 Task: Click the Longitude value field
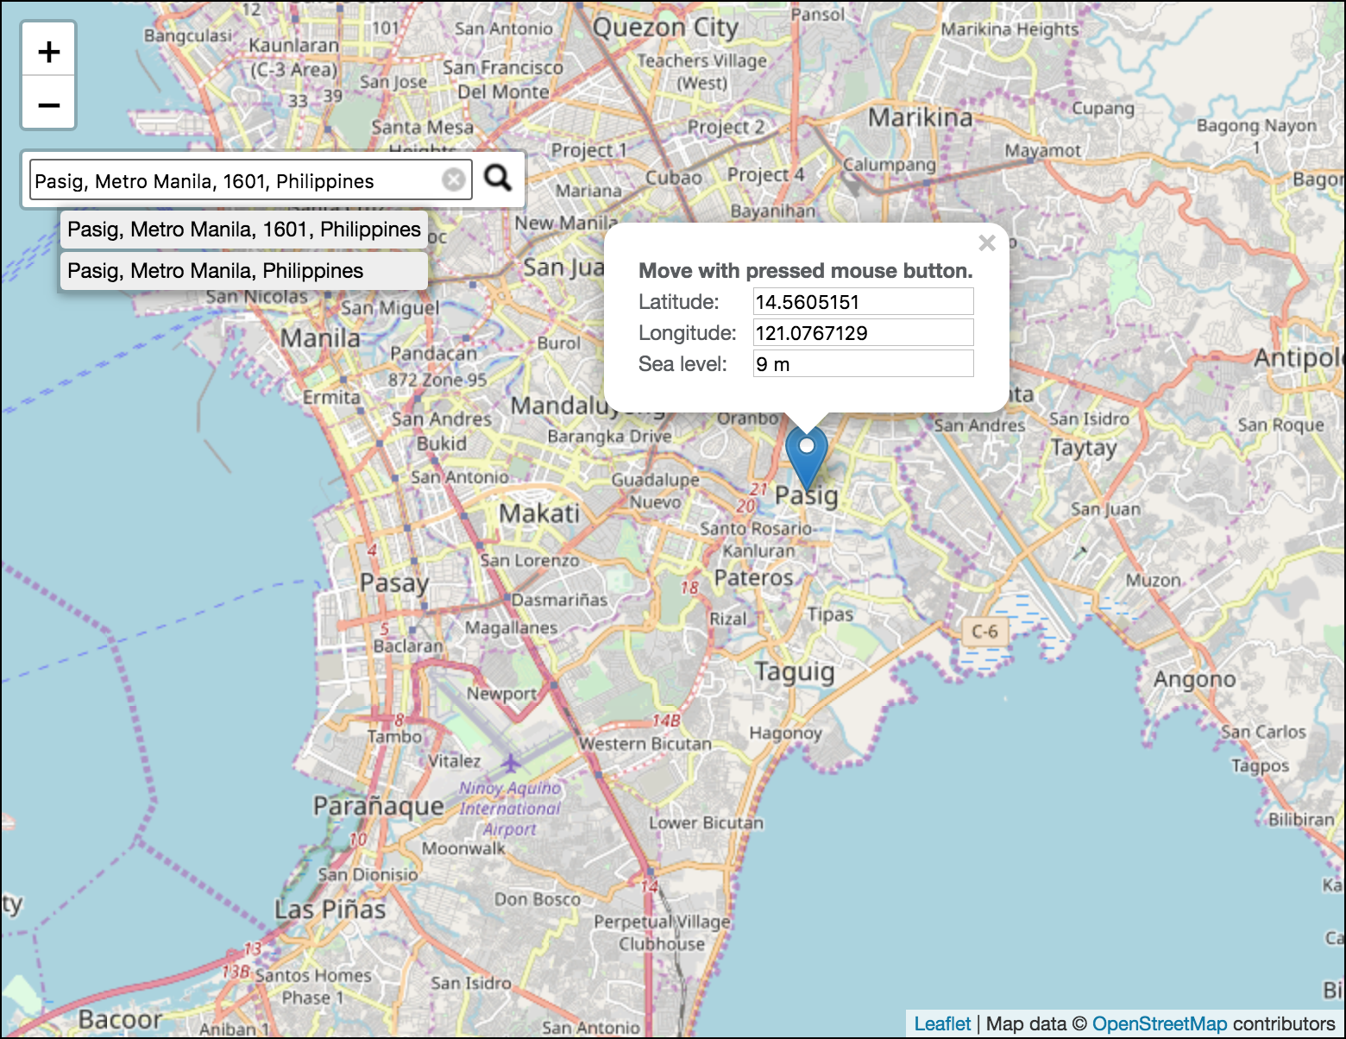click(863, 333)
